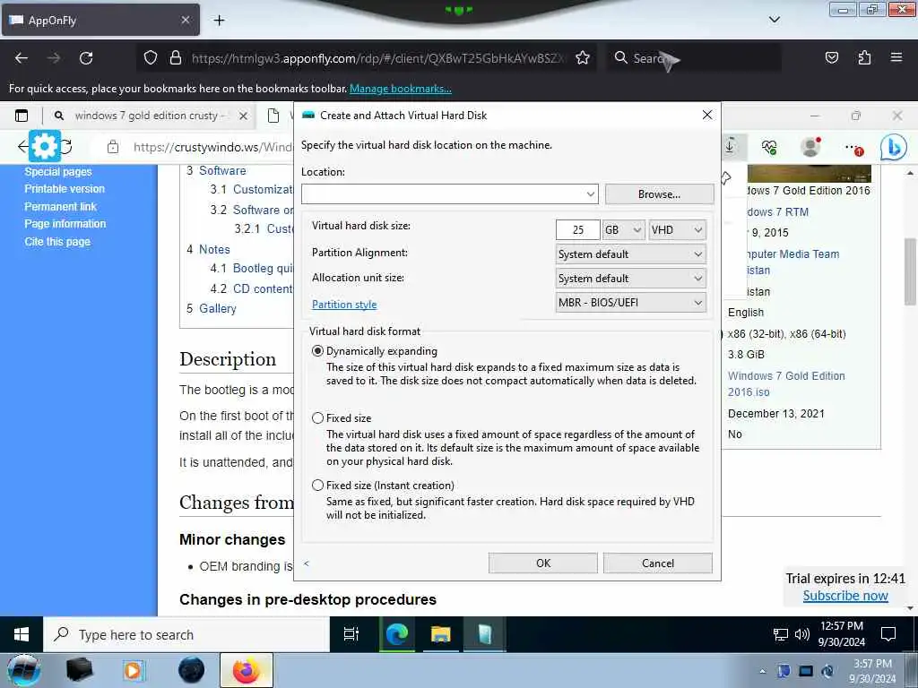The image size is (918, 688).
Task: Open Cite this page sidebar link
Action: click(x=57, y=242)
